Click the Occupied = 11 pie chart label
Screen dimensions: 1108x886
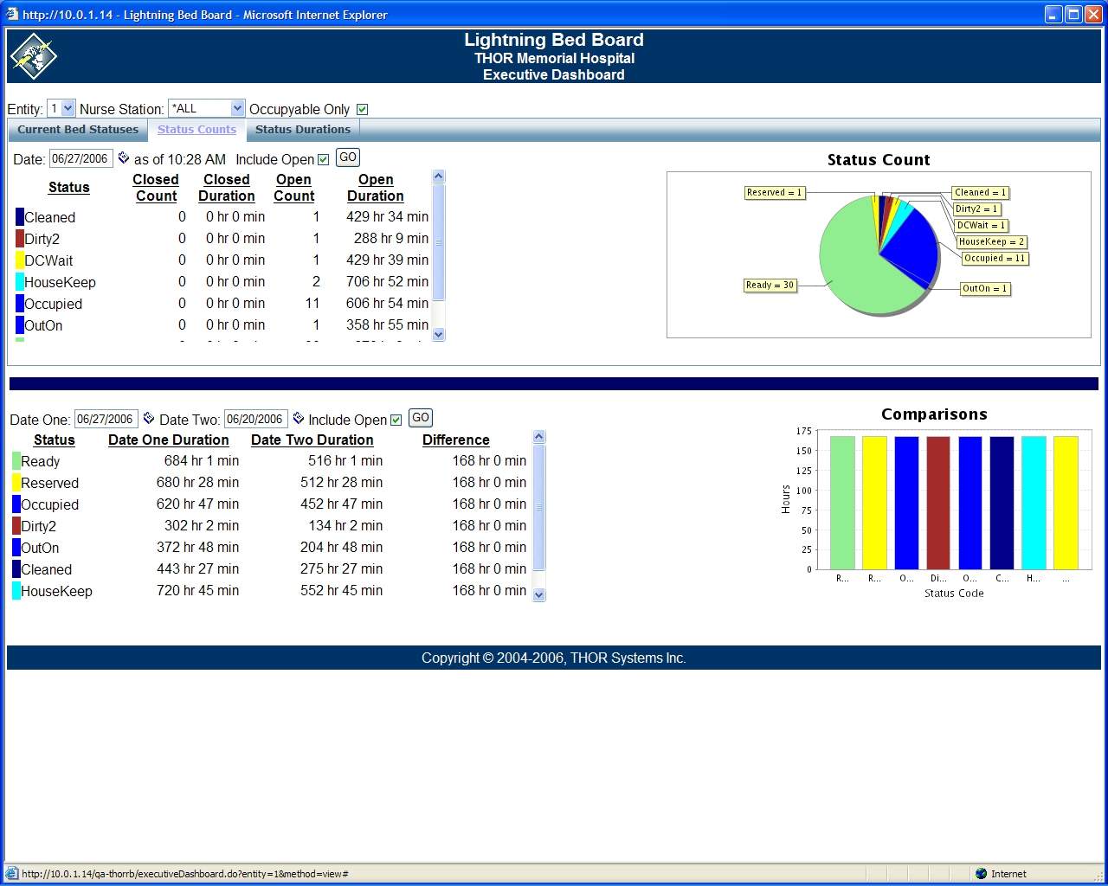click(x=995, y=258)
